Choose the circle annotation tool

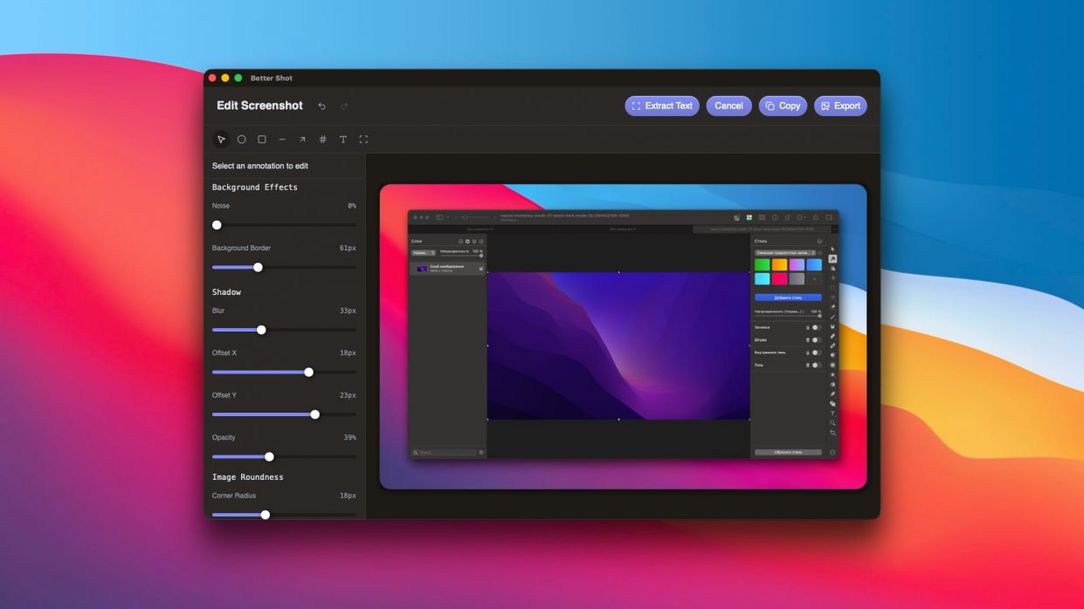(241, 140)
